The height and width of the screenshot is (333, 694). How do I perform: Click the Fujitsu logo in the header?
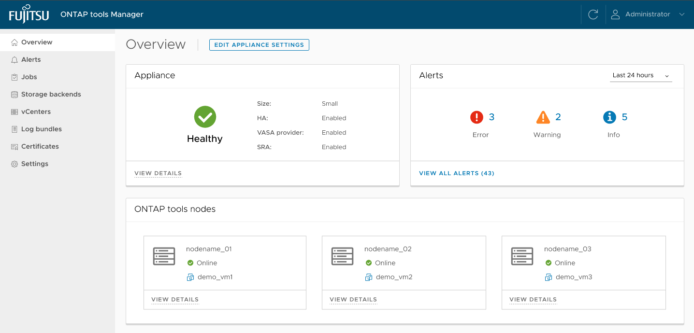pos(29,14)
